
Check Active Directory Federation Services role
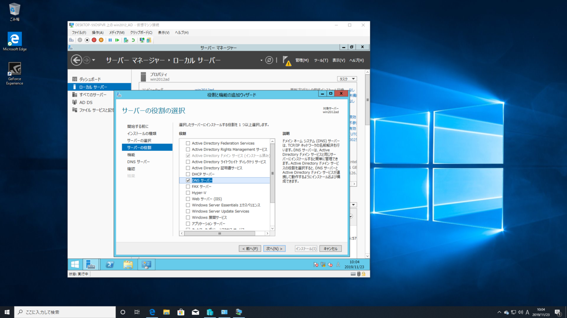point(188,143)
